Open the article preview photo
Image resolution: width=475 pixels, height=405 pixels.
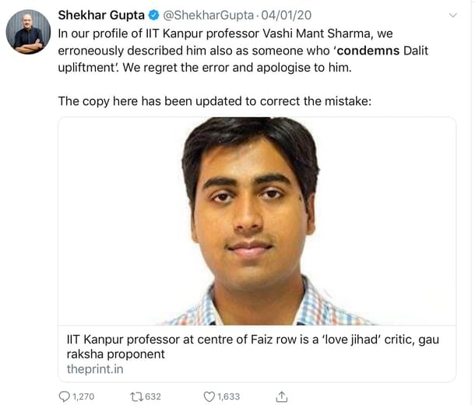257,221
